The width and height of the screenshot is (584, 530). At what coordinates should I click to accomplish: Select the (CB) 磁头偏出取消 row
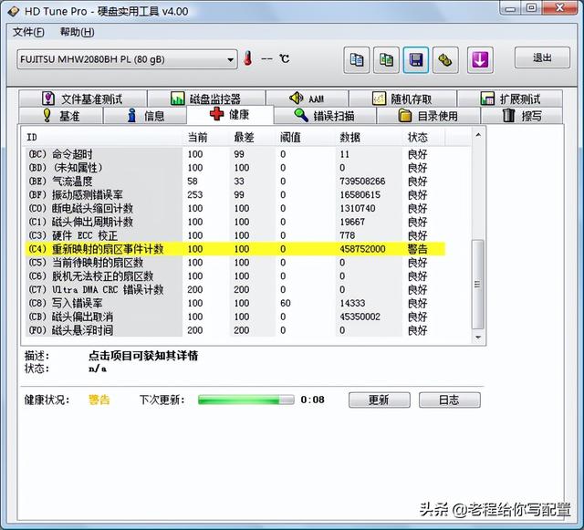pos(235,317)
